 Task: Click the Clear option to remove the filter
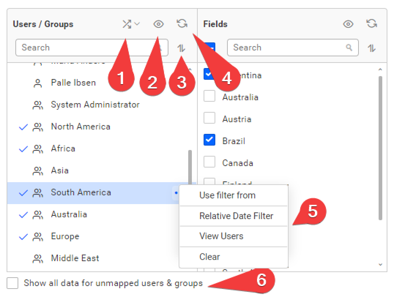pyautogui.click(x=209, y=257)
